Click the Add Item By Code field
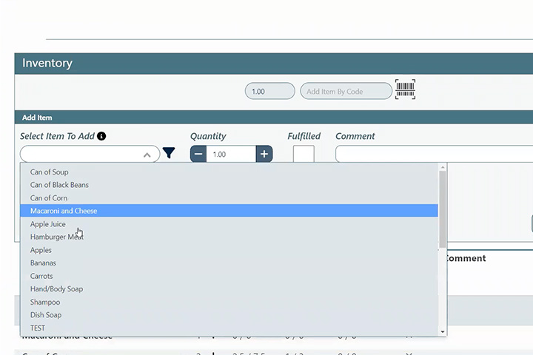The width and height of the screenshot is (533, 355). click(346, 92)
